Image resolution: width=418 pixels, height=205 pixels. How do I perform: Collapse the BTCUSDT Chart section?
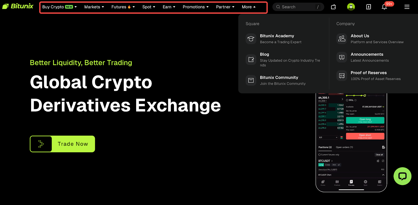(383, 175)
